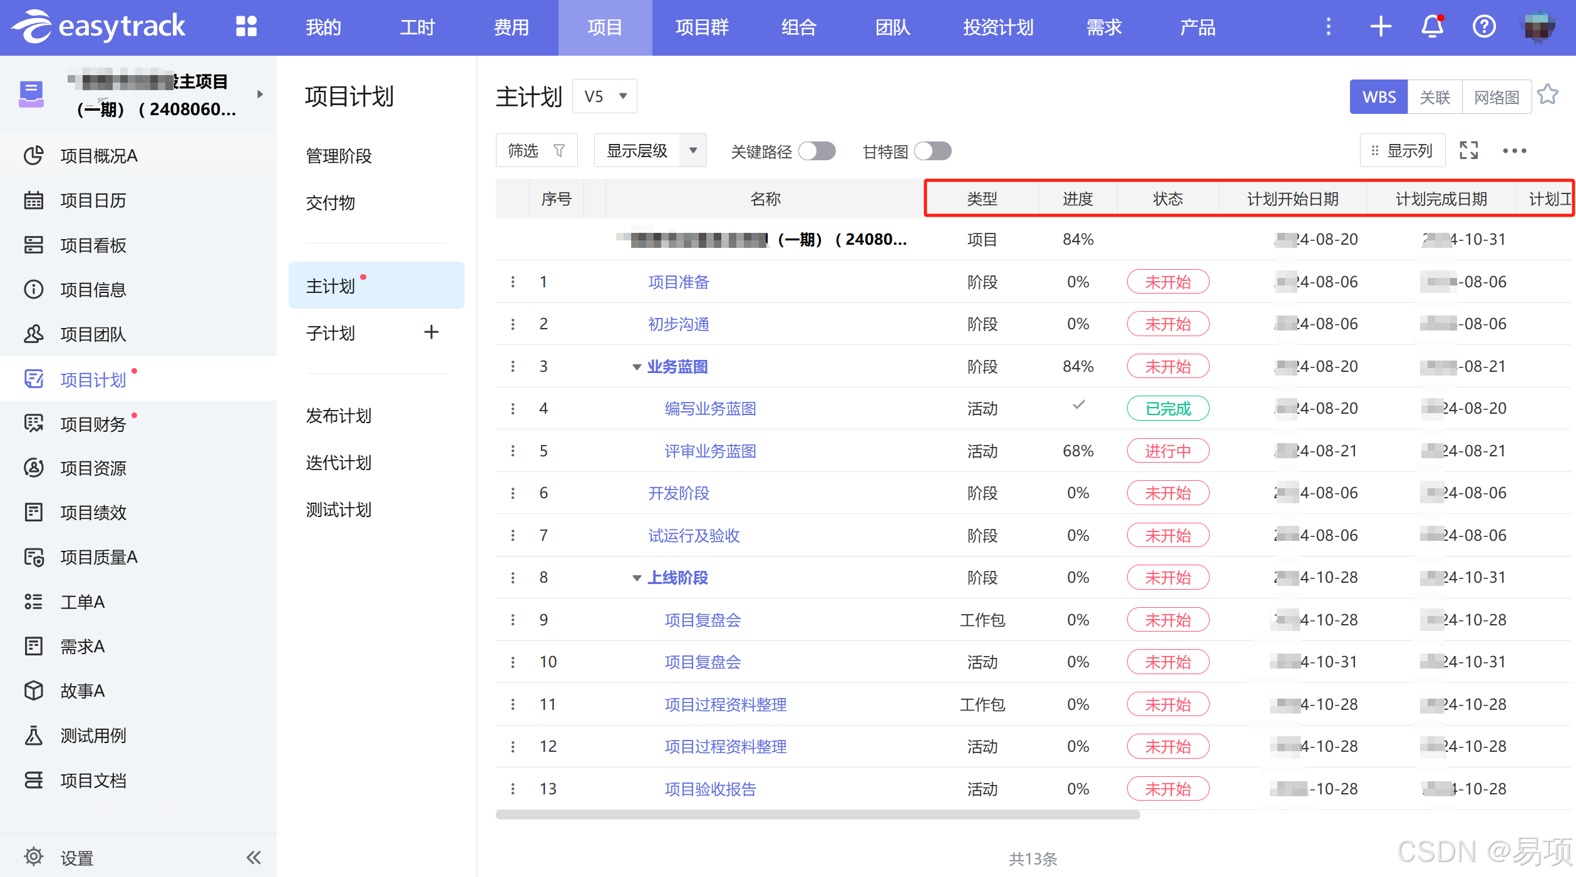Image resolution: width=1576 pixels, height=877 pixels.
Task: Click the plus icon in top bar
Action: click(x=1381, y=27)
